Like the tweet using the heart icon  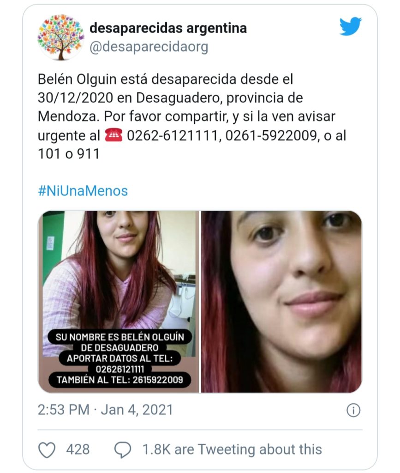pyautogui.click(x=47, y=450)
